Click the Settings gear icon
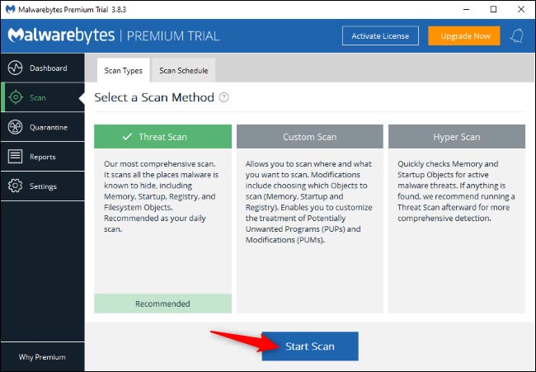This screenshot has height=372, width=536. click(16, 186)
